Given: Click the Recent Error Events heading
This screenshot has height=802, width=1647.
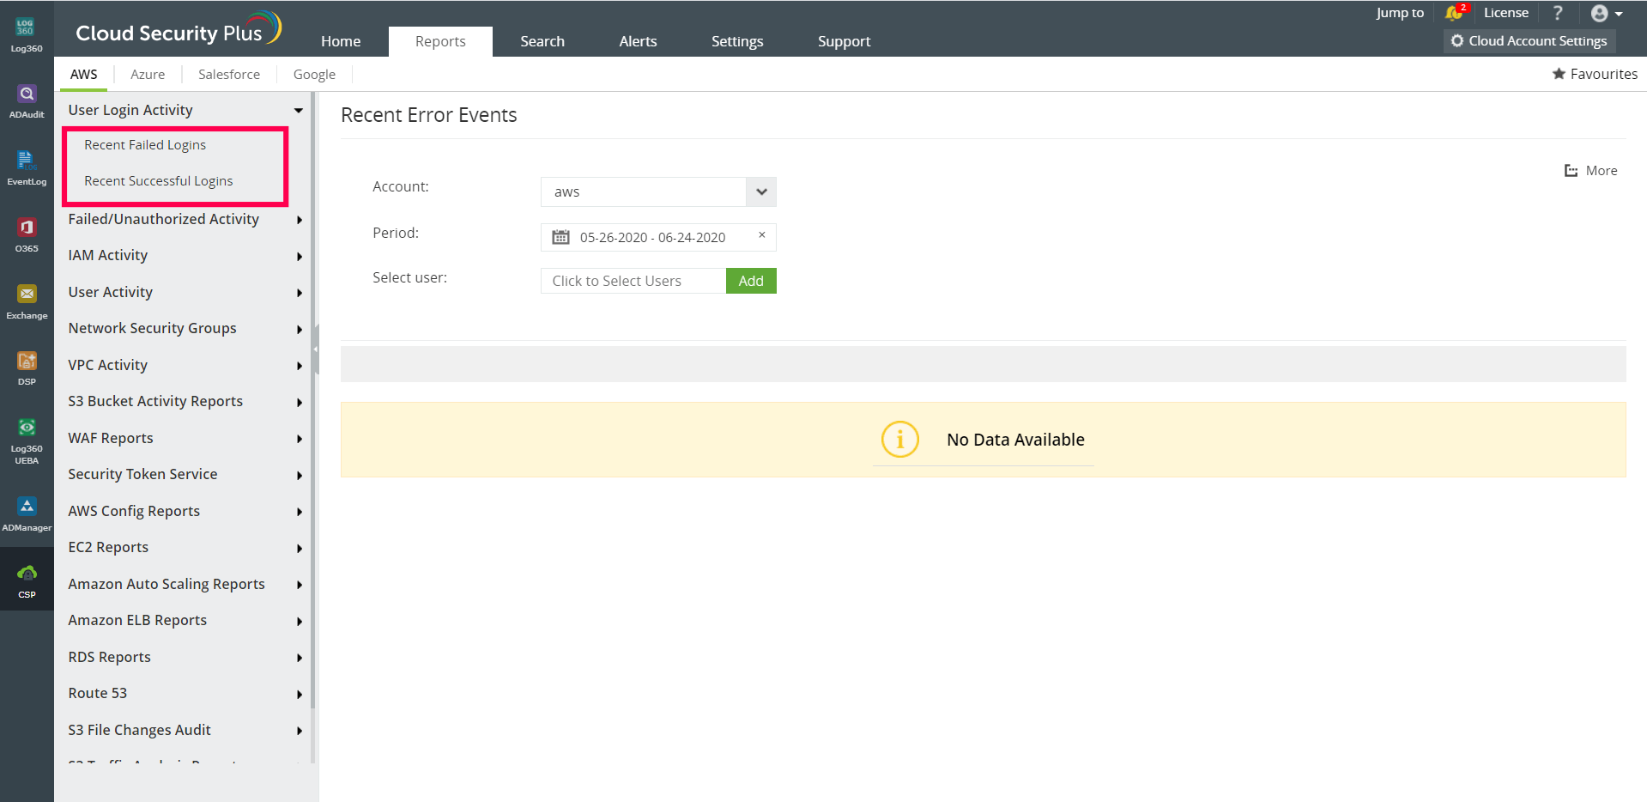Looking at the screenshot, I should [x=428, y=115].
